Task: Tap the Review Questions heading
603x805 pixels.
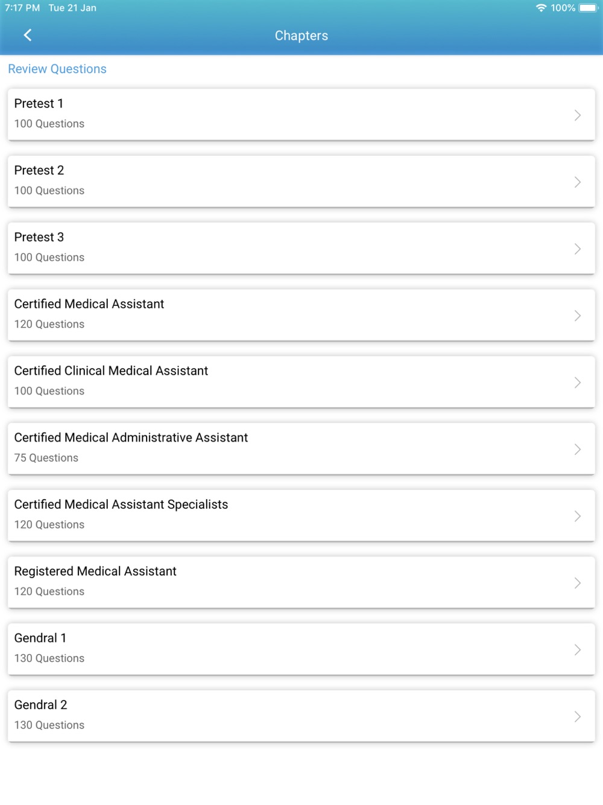Action: pyautogui.click(x=57, y=69)
